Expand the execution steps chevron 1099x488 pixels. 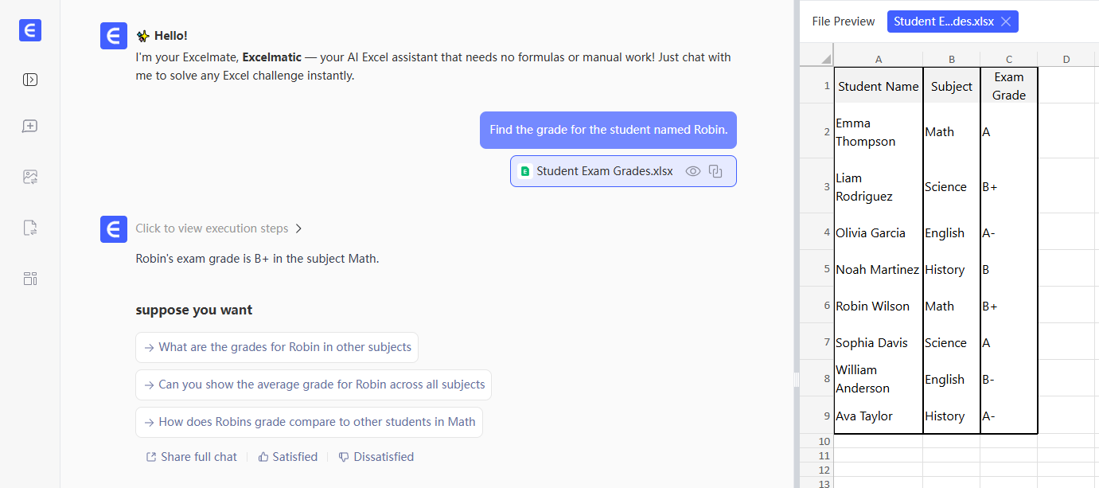[x=298, y=228]
